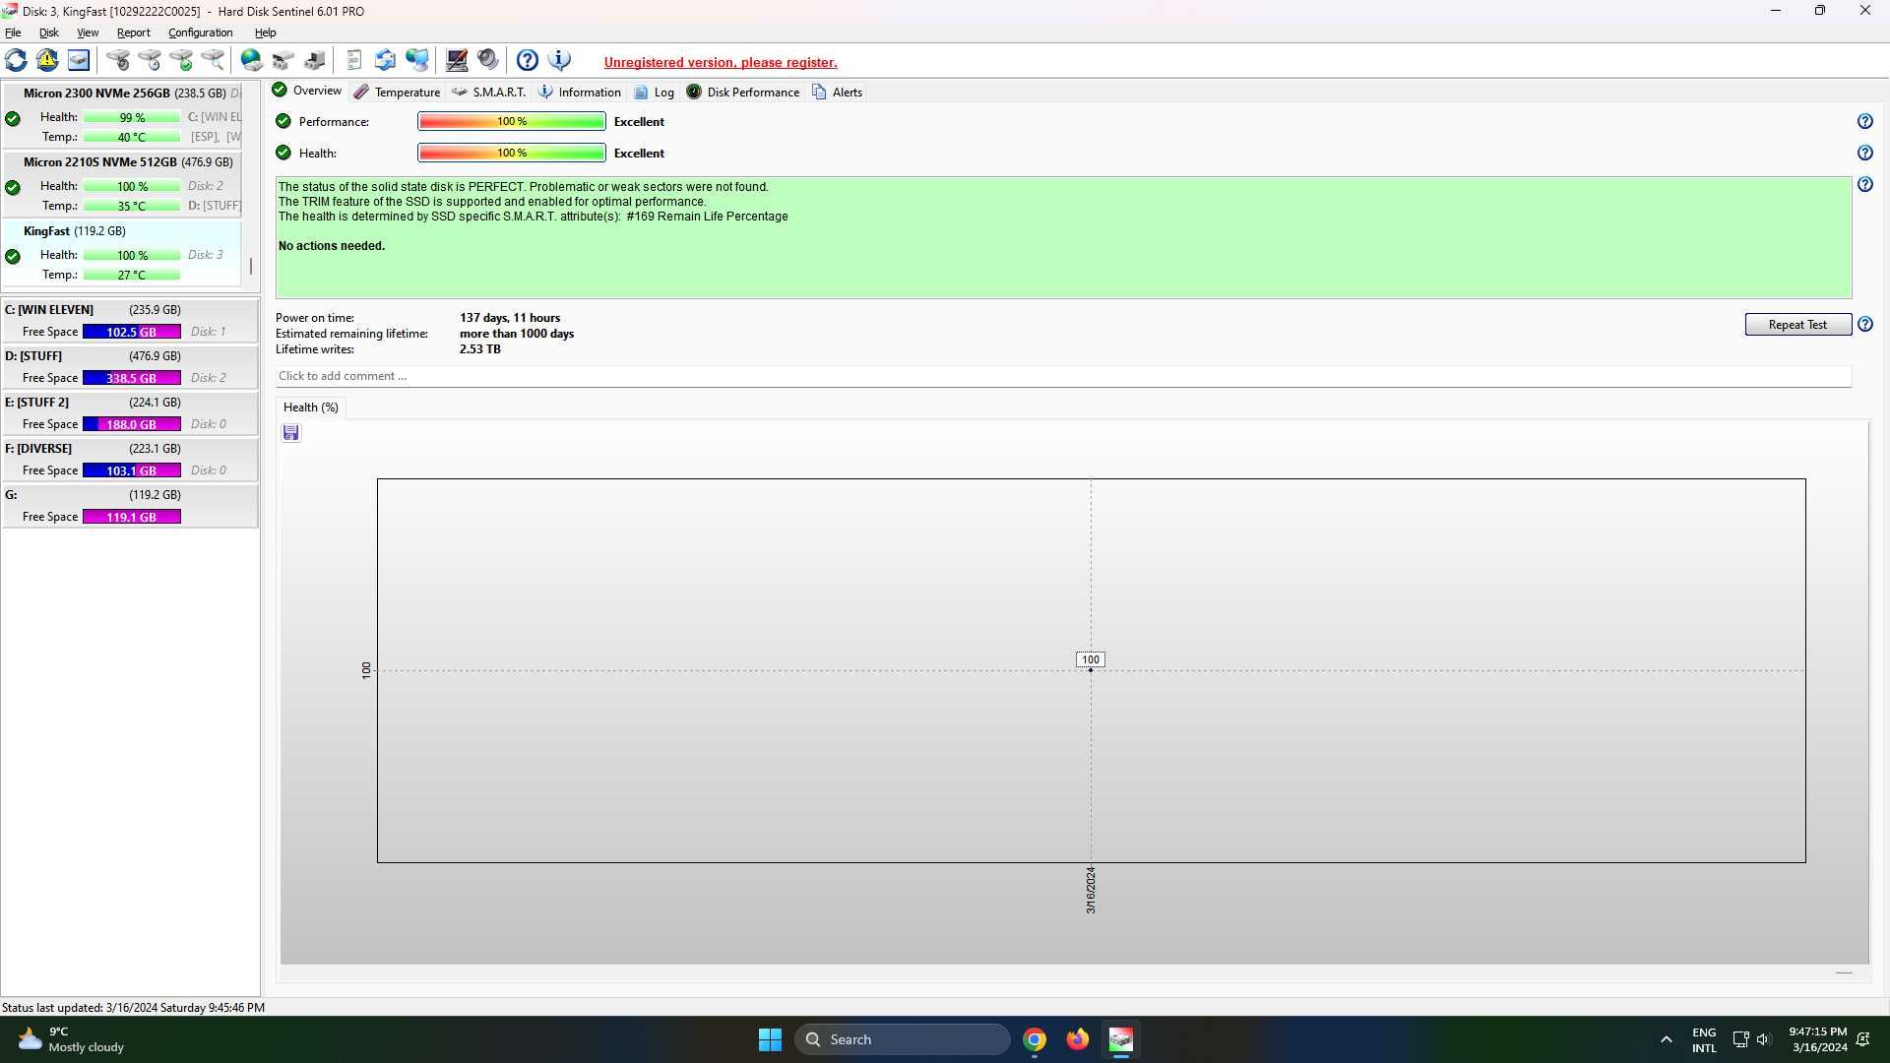
Task: Select the Health (%) graph tab
Action: [x=311, y=407]
